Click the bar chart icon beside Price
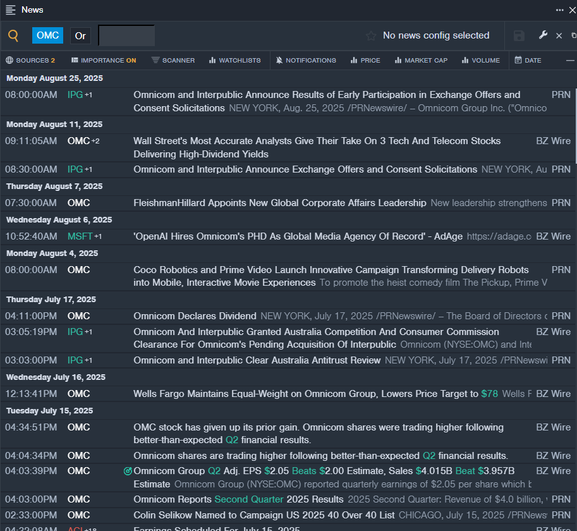 click(x=354, y=60)
